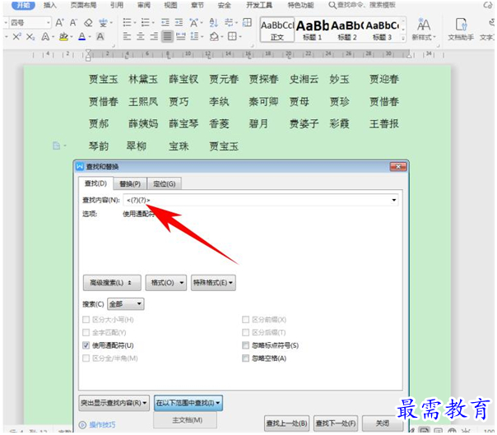
Task: Click the borders icon
Action: pos(232,37)
